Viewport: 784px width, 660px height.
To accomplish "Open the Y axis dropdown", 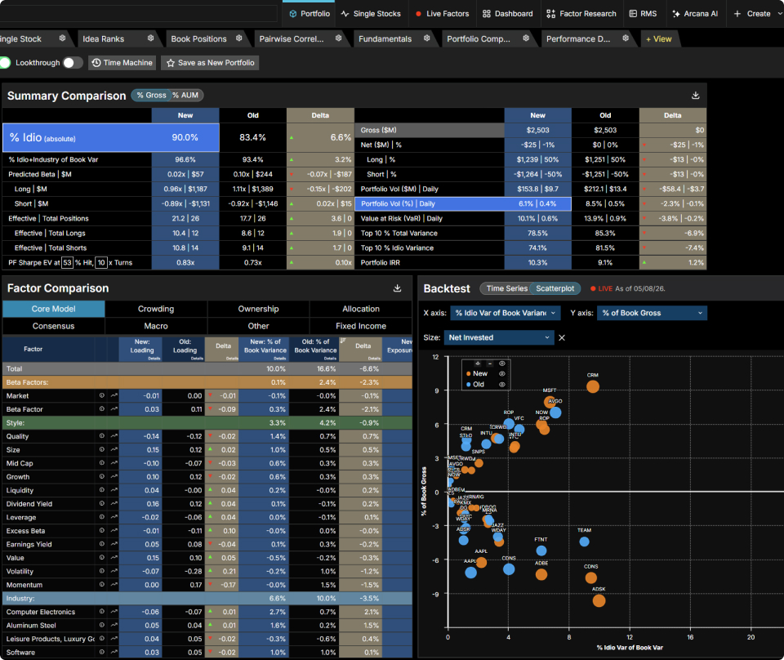I will (x=652, y=313).
